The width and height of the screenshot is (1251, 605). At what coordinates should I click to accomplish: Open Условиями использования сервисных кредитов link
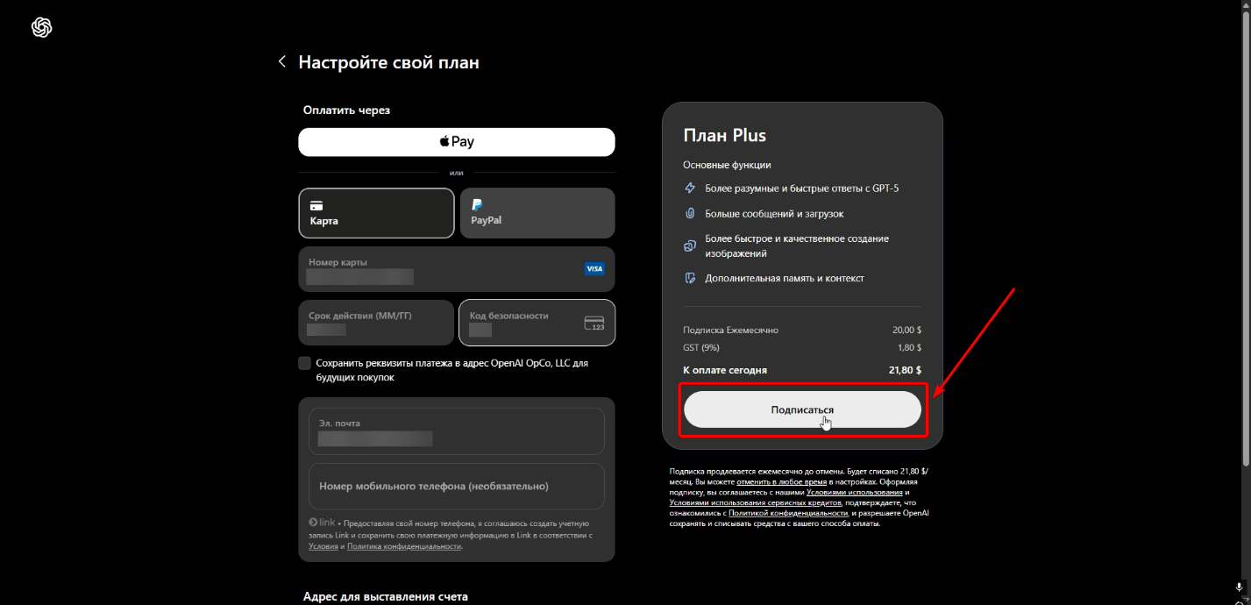[756, 503]
